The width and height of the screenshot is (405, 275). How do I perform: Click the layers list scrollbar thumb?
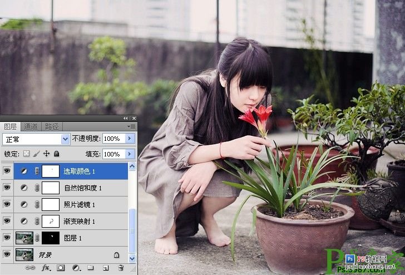point(132,231)
